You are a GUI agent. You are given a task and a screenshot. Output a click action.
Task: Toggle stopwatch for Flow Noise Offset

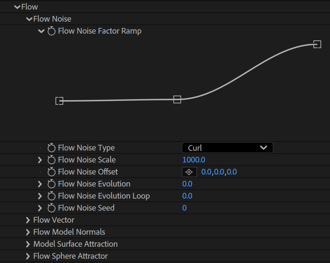pos(51,172)
